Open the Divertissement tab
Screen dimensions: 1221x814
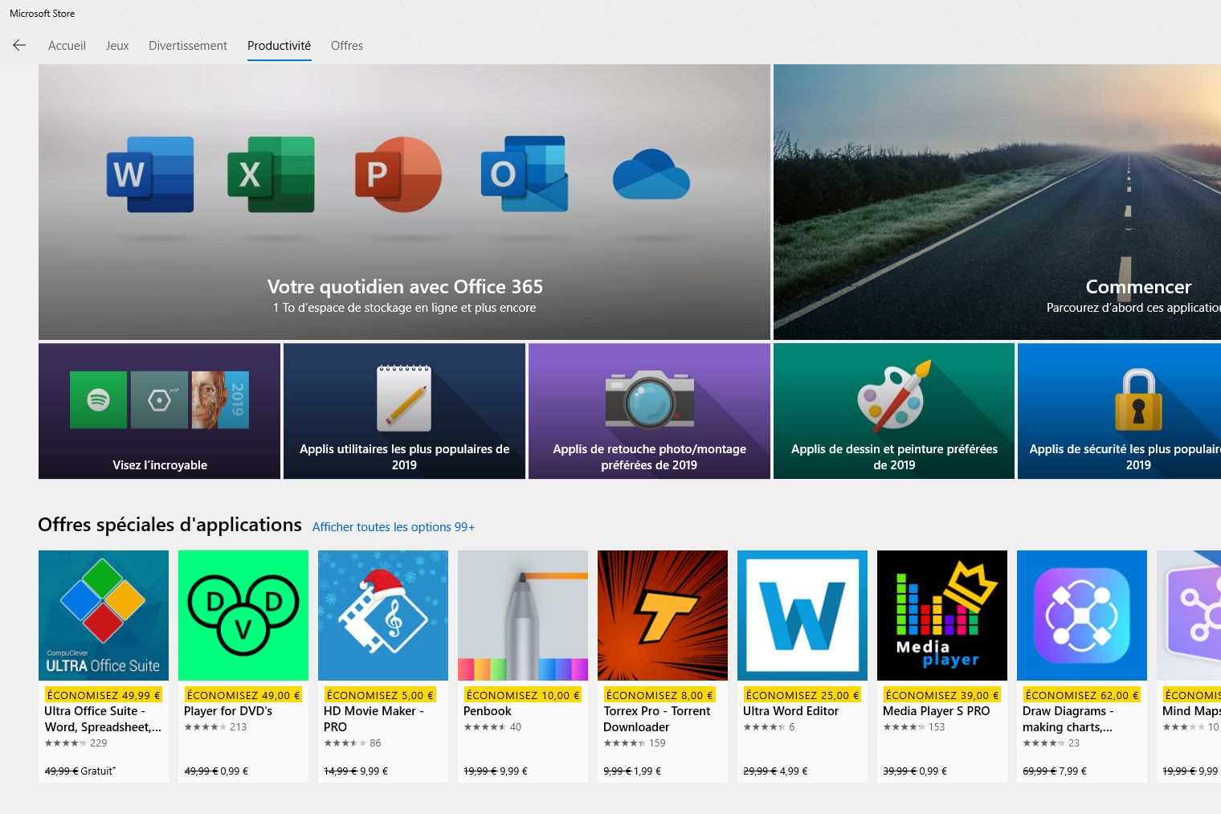point(188,46)
